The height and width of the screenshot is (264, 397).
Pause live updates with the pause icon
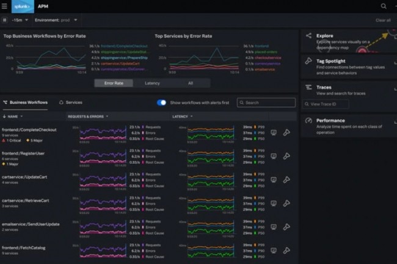point(5,20)
